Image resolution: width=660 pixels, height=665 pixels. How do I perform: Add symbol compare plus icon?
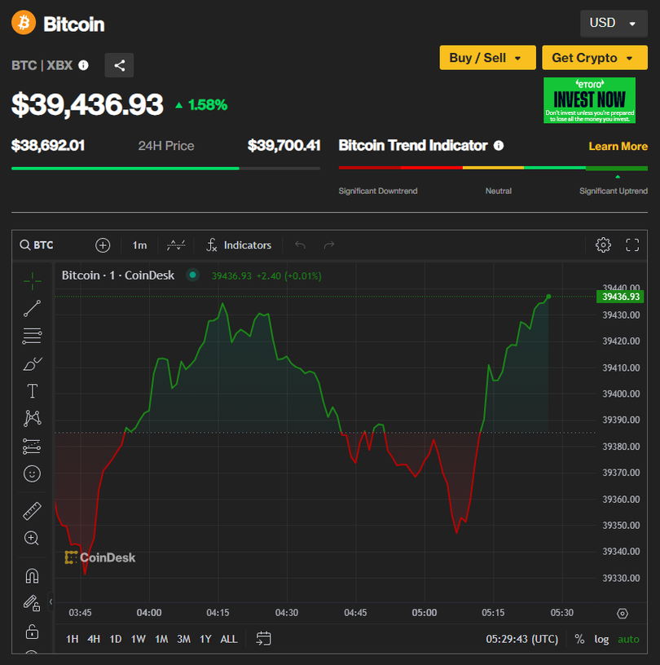point(103,244)
